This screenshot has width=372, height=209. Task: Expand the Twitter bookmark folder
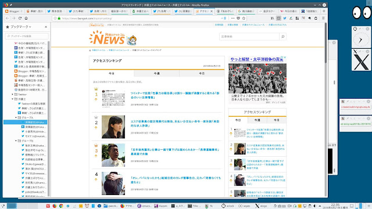coord(12,94)
